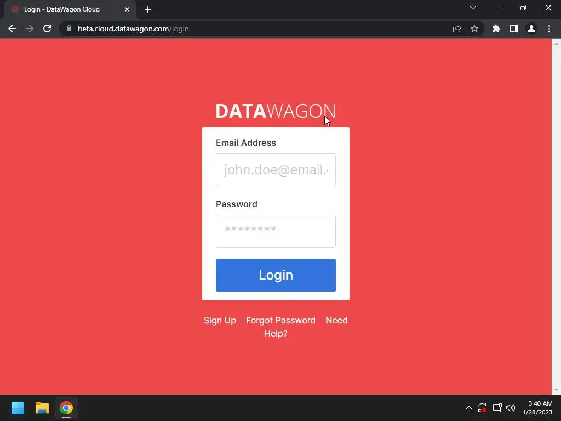Image resolution: width=561 pixels, height=421 pixels.
Task: Restore down the Chrome window
Action: point(523,8)
